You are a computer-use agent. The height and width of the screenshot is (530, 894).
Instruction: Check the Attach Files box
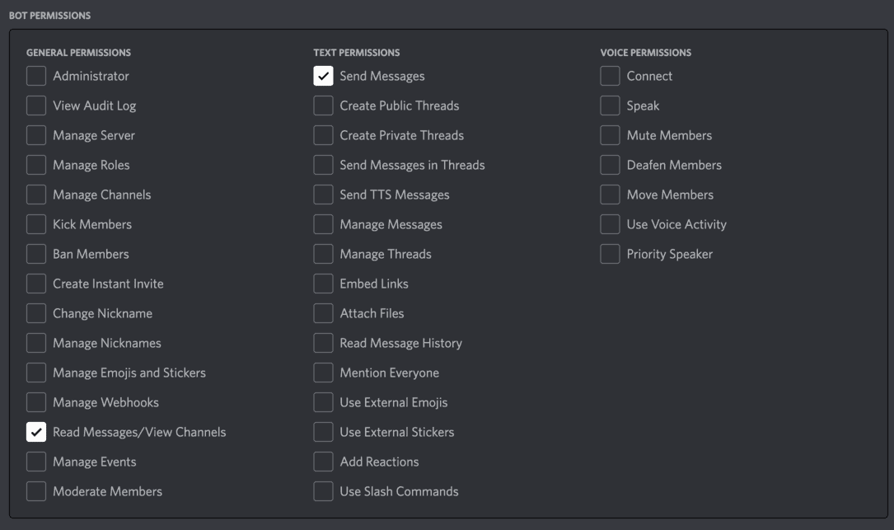pyautogui.click(x=323, y=313)
